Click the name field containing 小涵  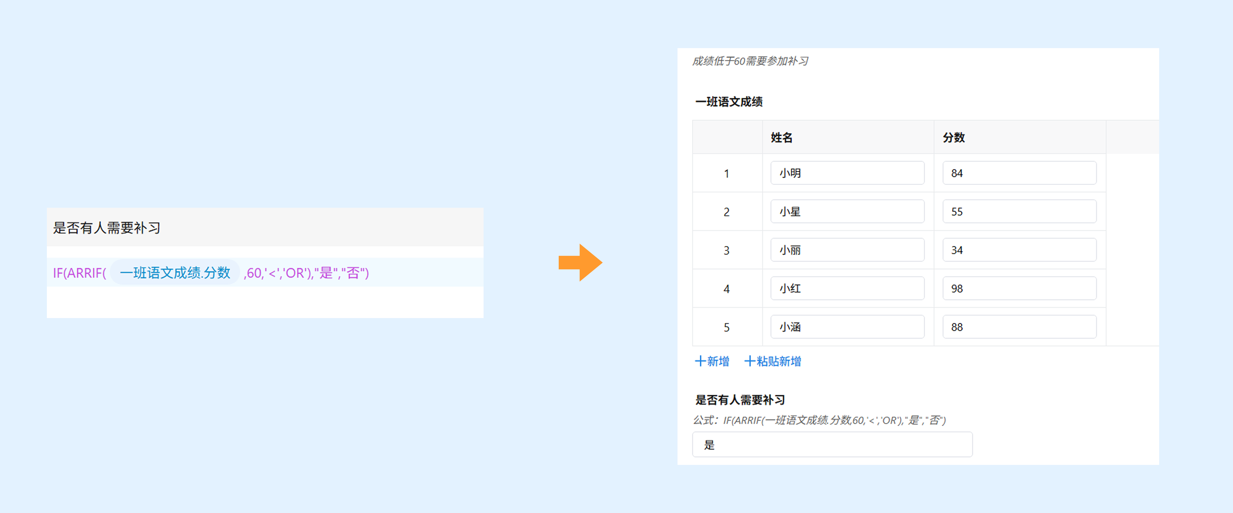(x=847, y=327)
